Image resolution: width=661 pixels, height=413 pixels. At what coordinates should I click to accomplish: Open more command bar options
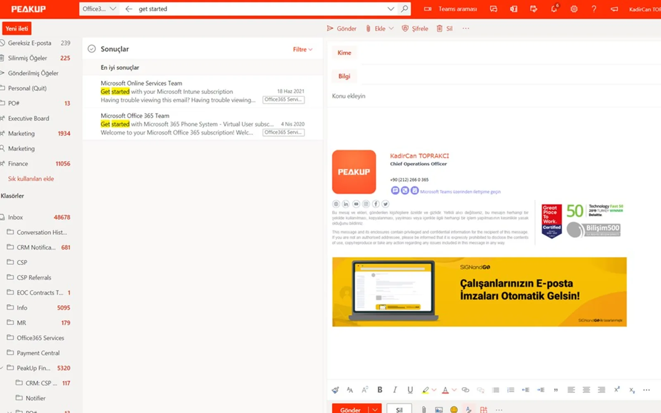466,28
